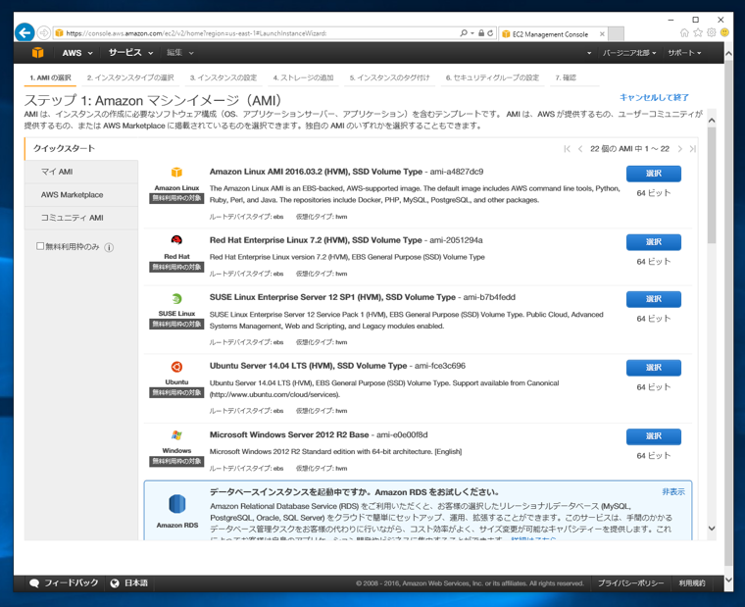Click the Red Hat logo icon
The width and height of the screenshot is (745, 607).
point(176,240)
